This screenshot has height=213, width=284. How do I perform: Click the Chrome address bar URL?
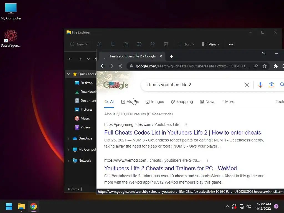pyautogui.click(x=192, y=66)
